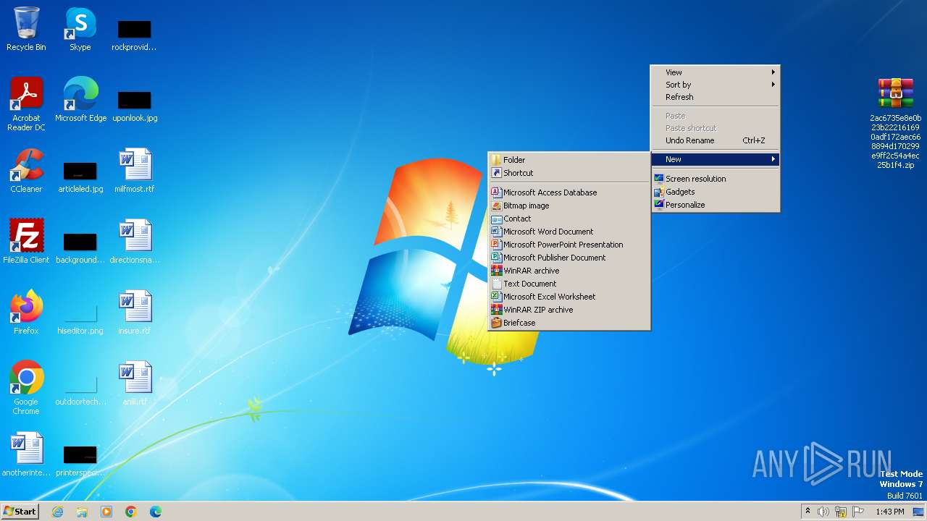
Task: Launch Chrome from the taskbar
Action: click(131, 512)
